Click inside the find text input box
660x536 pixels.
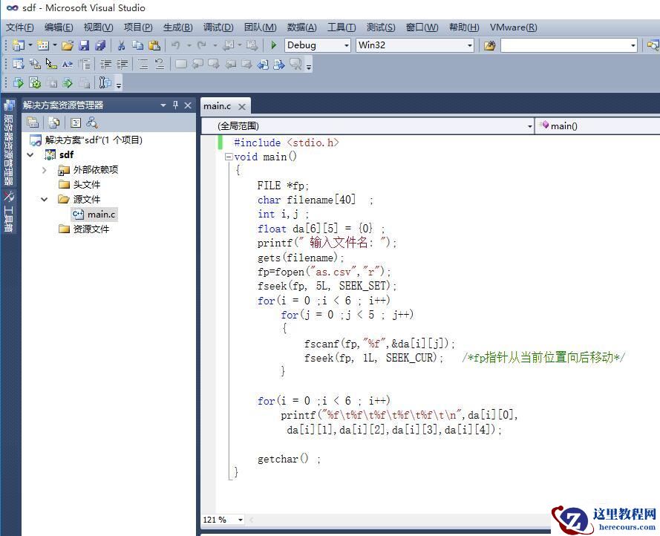564,45
